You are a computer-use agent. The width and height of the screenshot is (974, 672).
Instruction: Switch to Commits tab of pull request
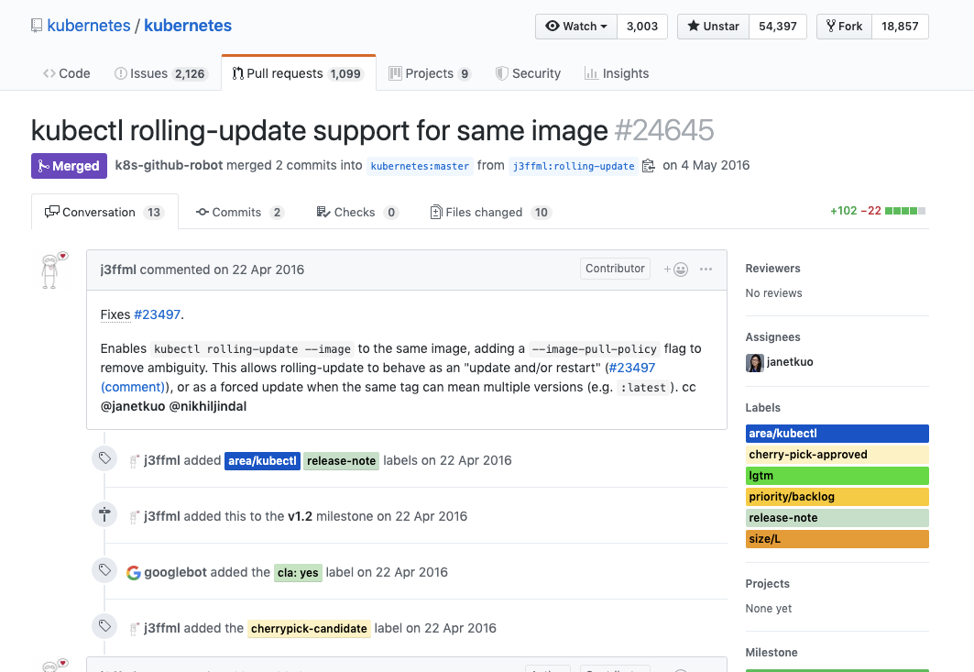coord(240,212)
